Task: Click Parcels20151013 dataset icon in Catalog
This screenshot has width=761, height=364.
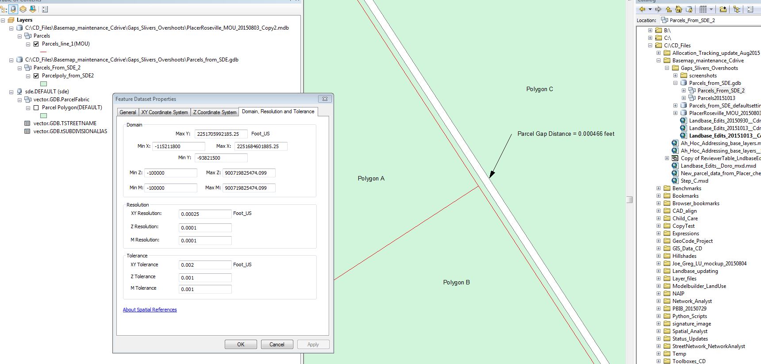Action: click(x=692, y=98)
